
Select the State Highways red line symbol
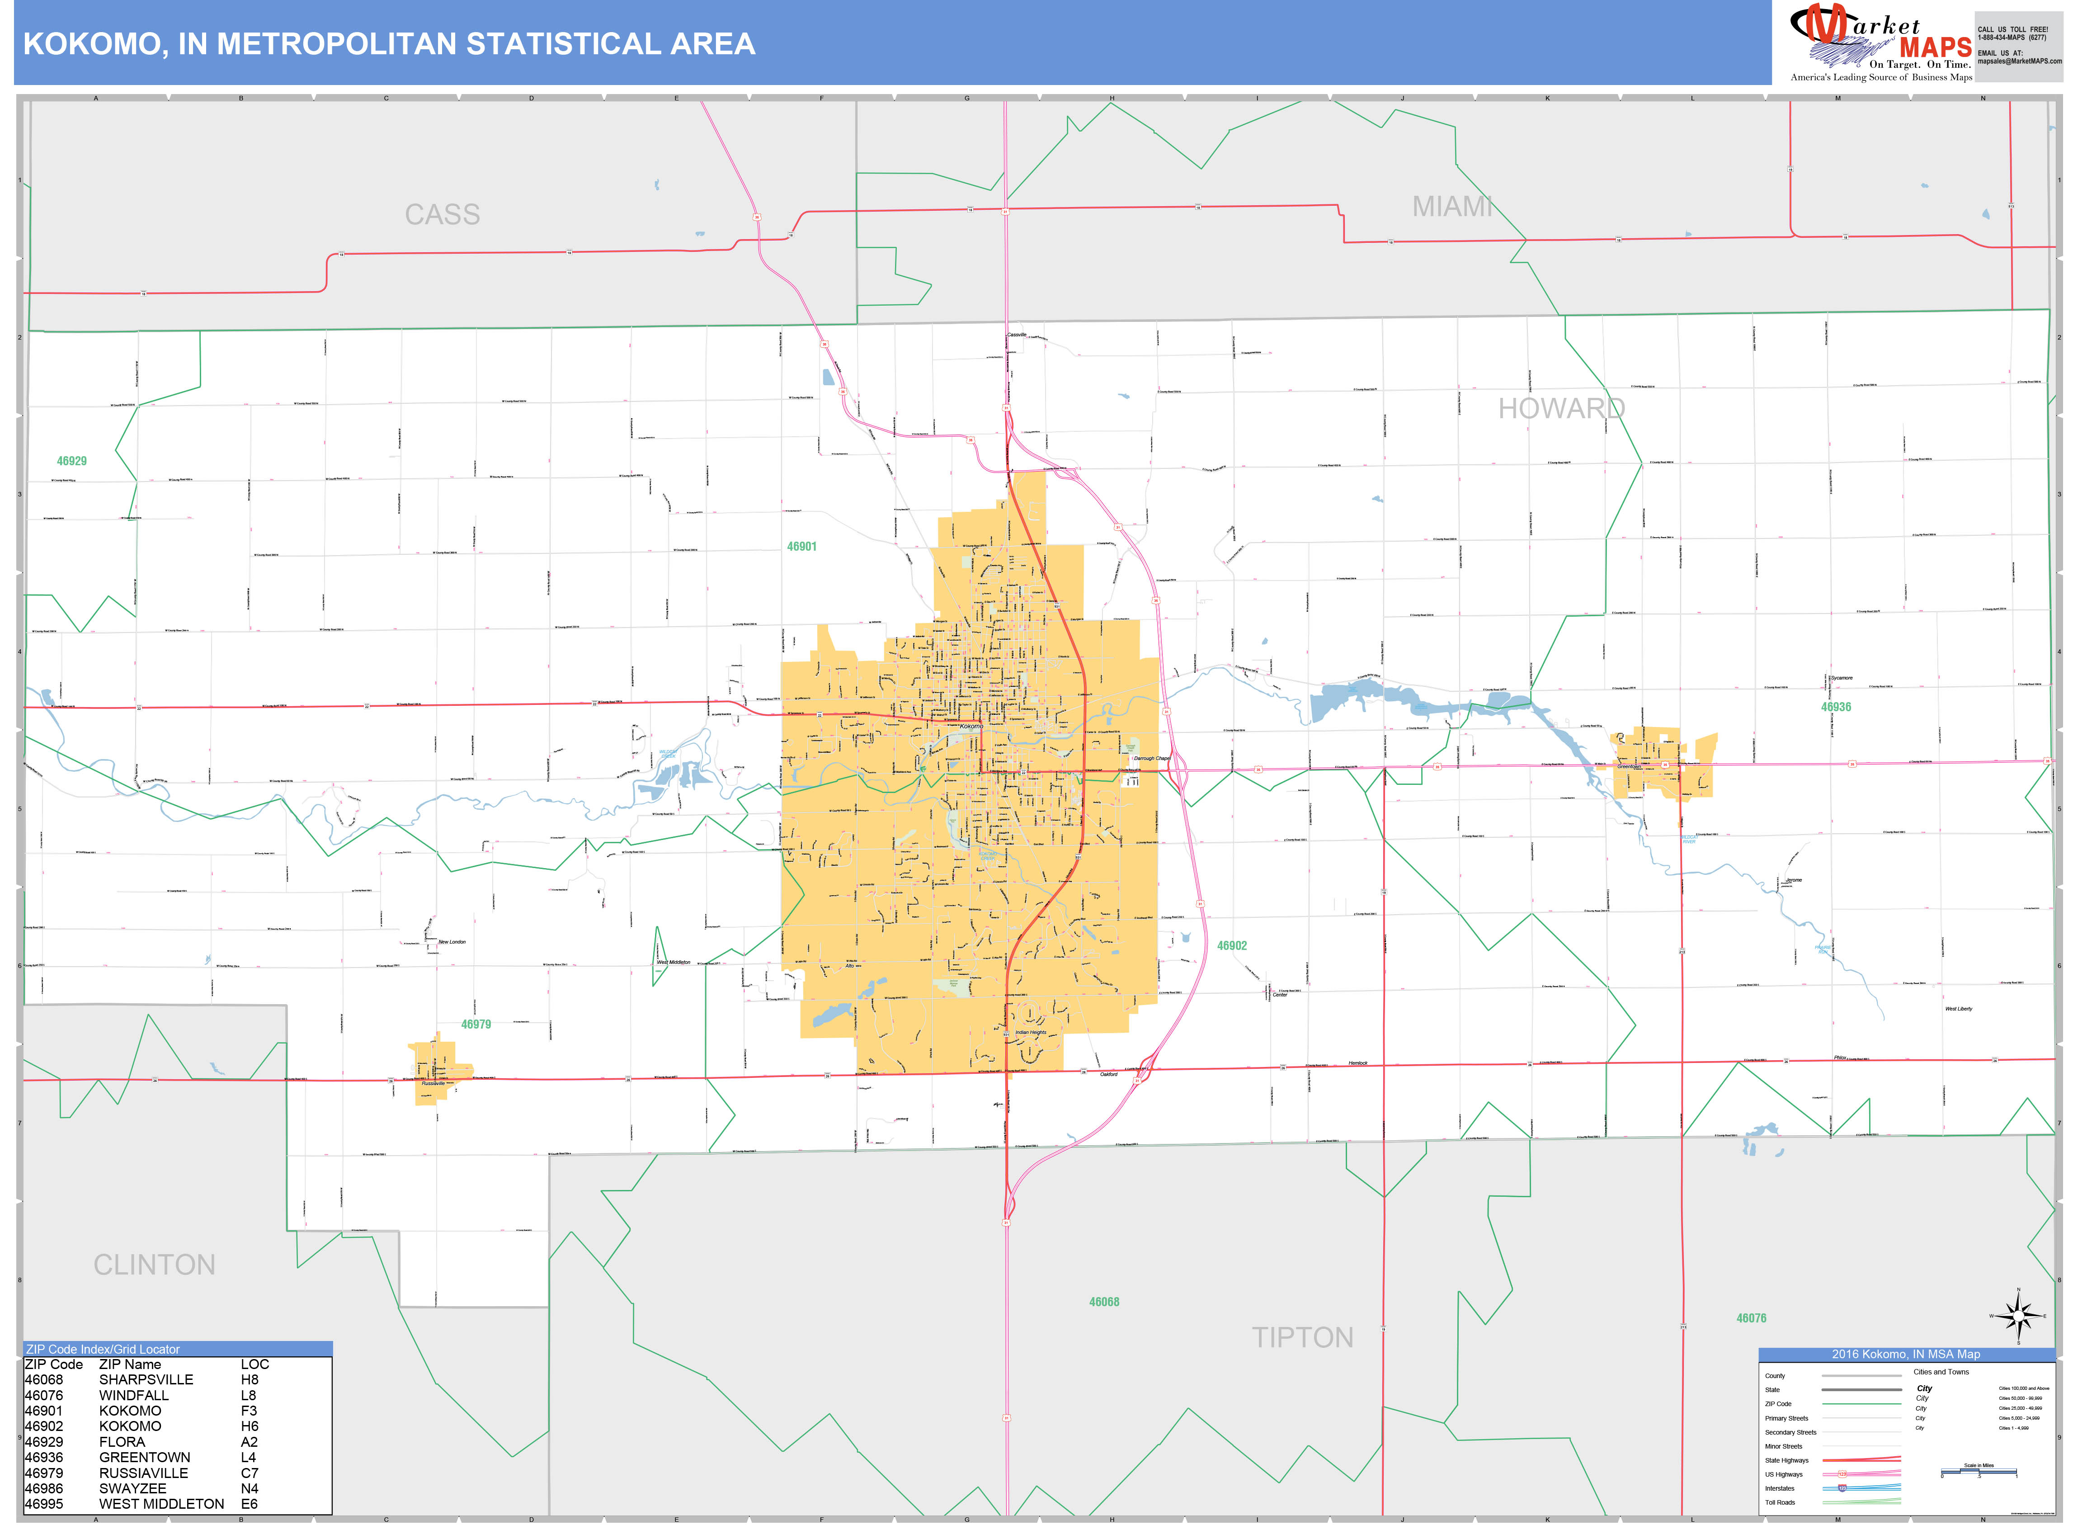coord(1862,1460)
